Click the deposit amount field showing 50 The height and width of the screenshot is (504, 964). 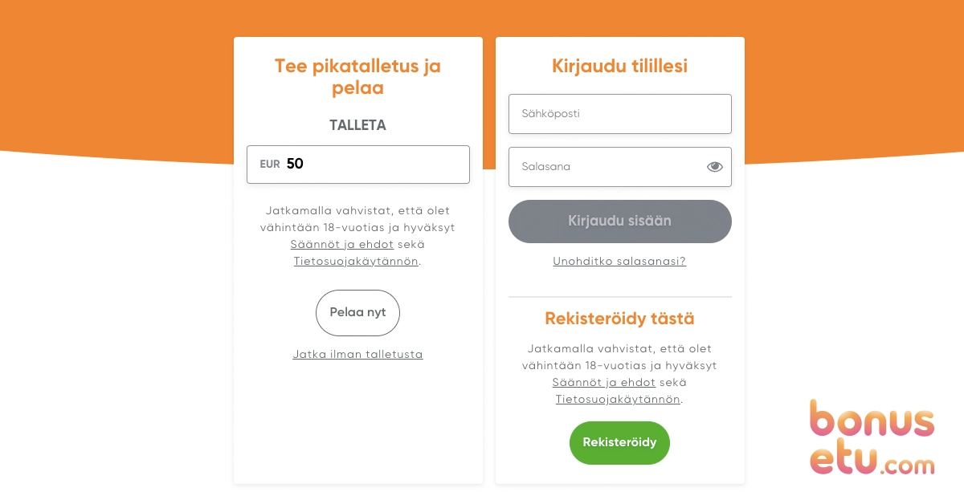click(358, 165)
